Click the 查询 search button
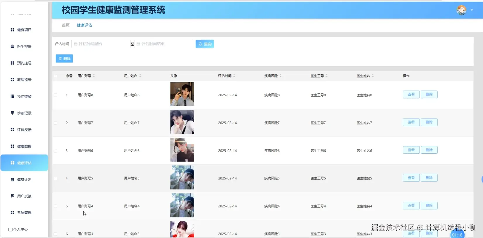The width and height of the screenshot is (483, 238). point(205,44)
